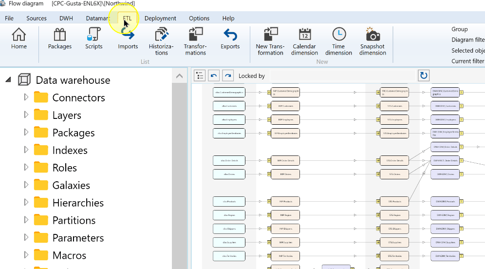485x269 pixels.
Task: Select the STG.Order Details node
Action: (x=394, y=161)
